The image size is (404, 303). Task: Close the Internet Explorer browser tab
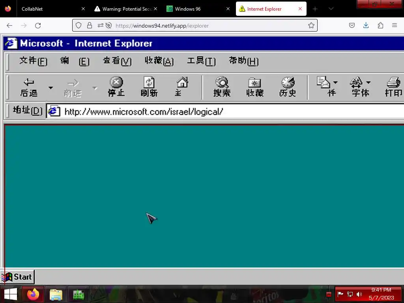300,9
